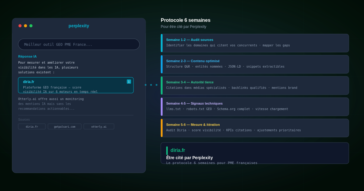Click the yellow minimize dot of the perplexity window
Viewport: 364px width, 191px height.
click(25, 26)
